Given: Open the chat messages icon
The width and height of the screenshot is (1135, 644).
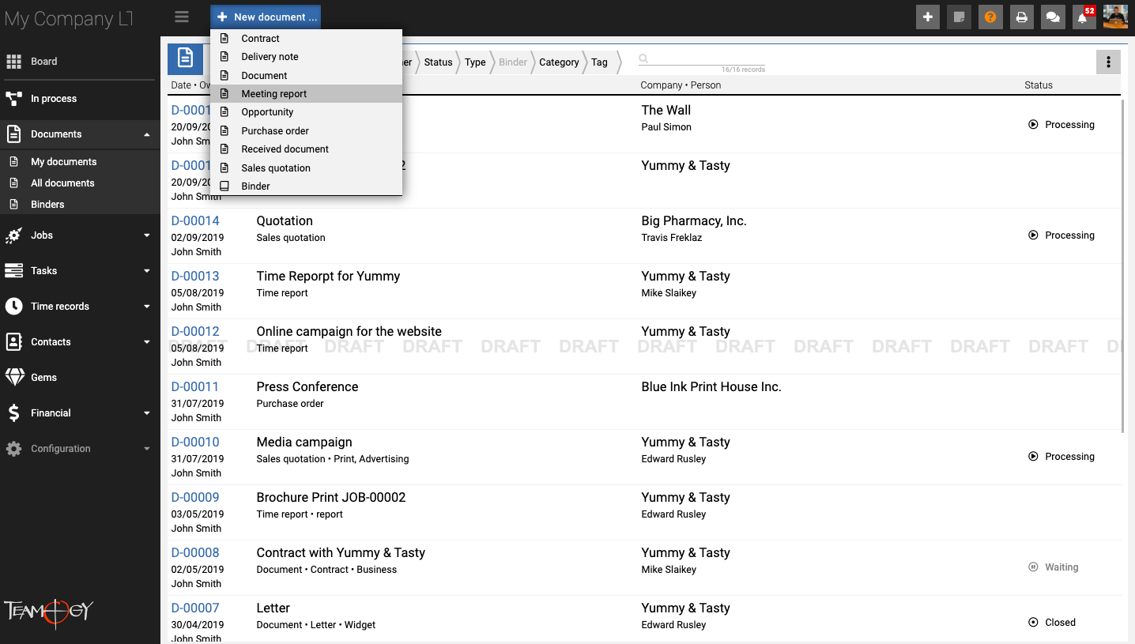Looking at the screenshot, I should (x=1052, y=17).
